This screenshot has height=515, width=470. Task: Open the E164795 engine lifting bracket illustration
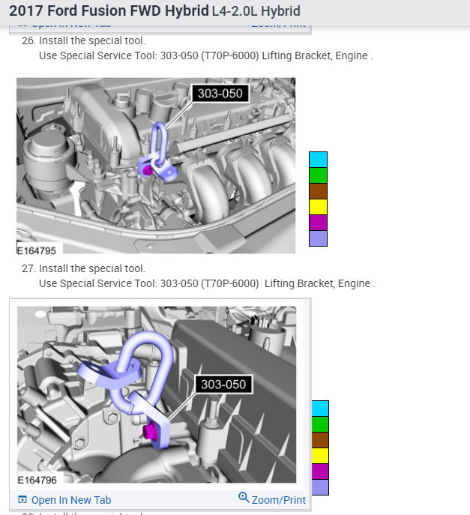(x=156, y=166)
